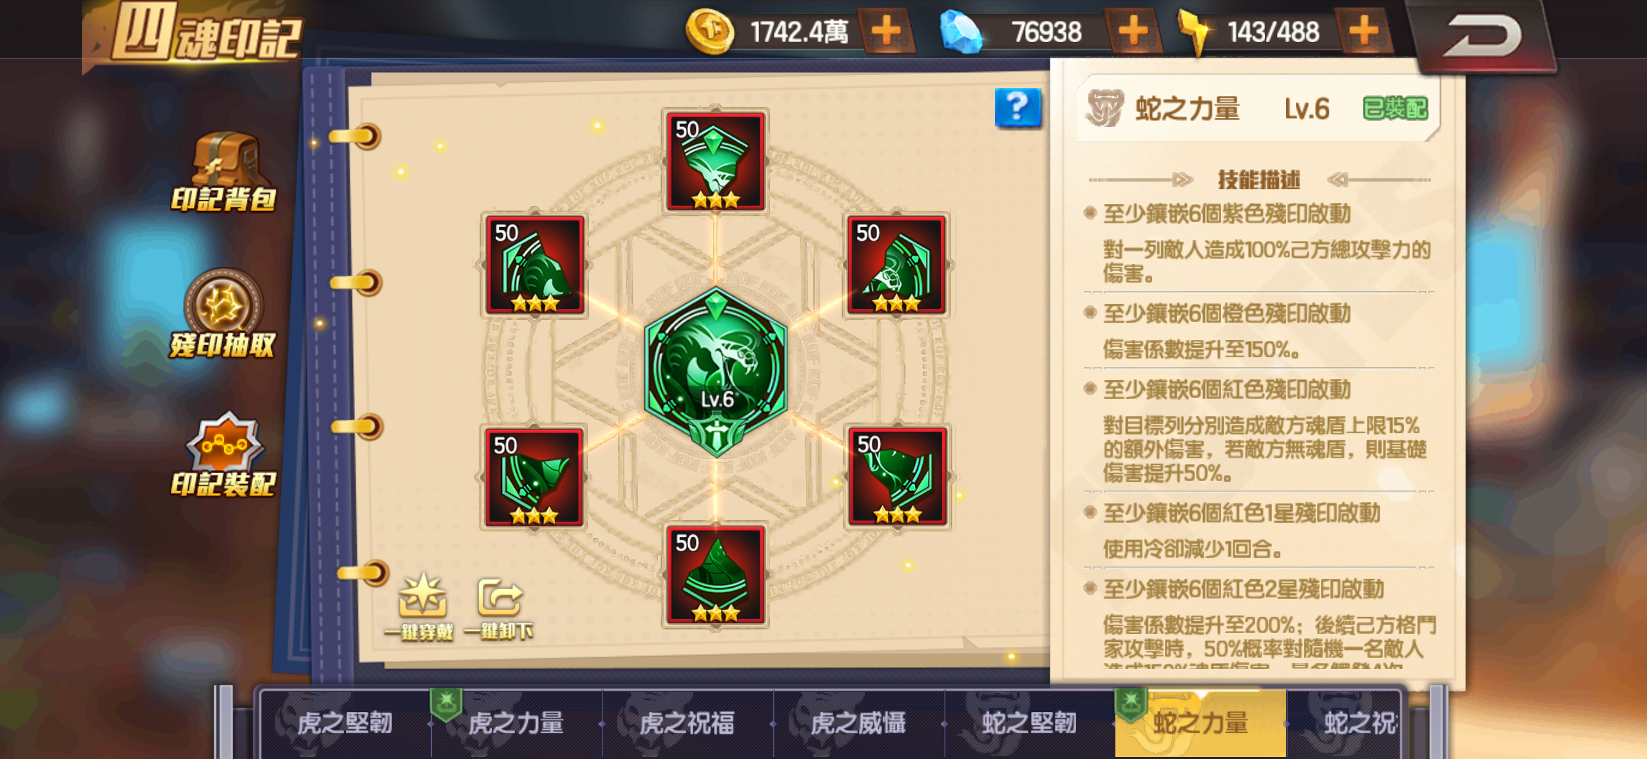Switch to the 虎之力量 tab
The image size is (1647, 759).
(515, 724)
